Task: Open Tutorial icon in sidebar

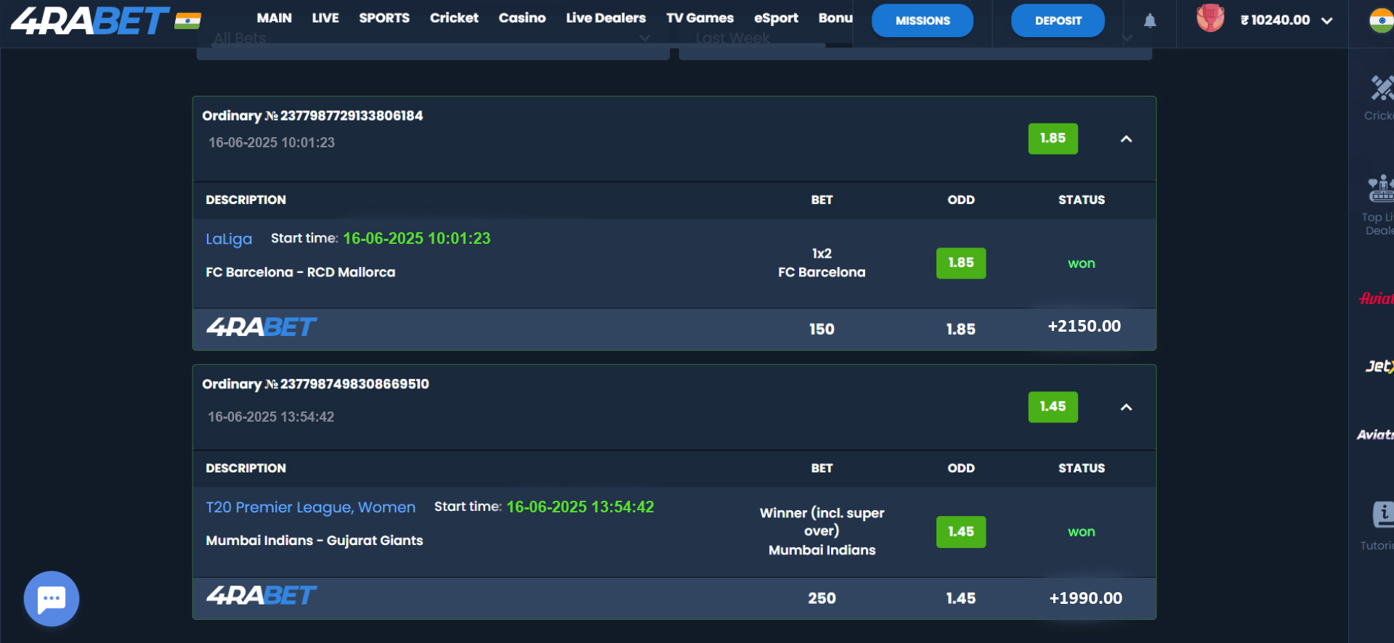Action: point(1379,524)
